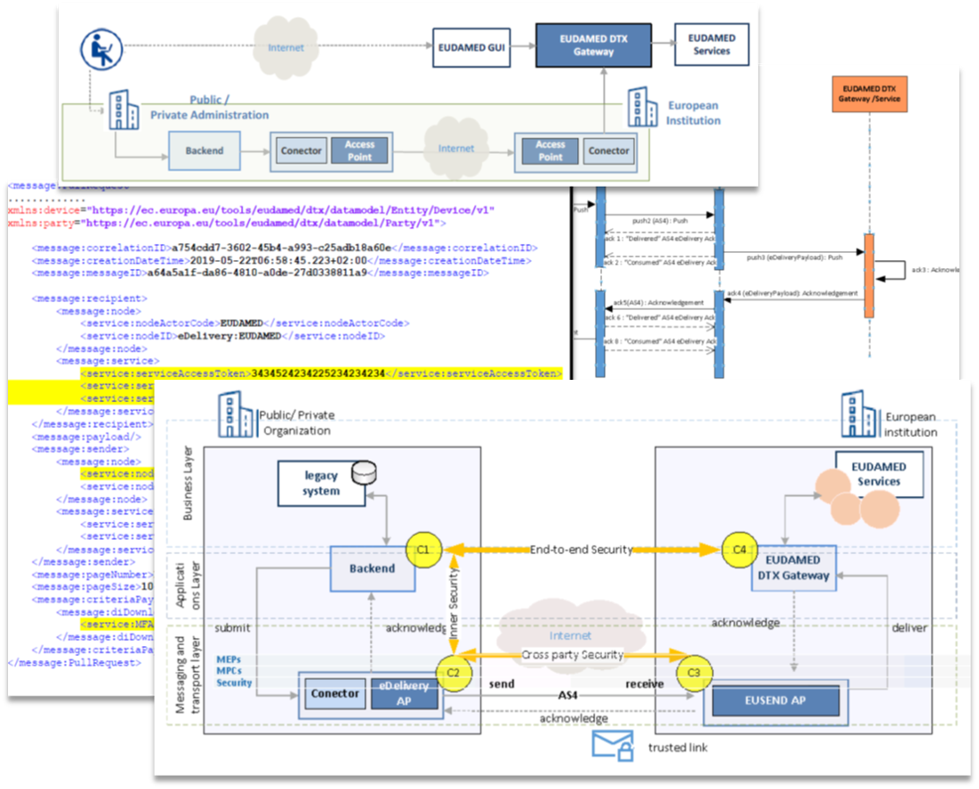Screen dimensions: 979x789
Task: Click the Backend box in the top diagram
Action: [x=205, y=150]
